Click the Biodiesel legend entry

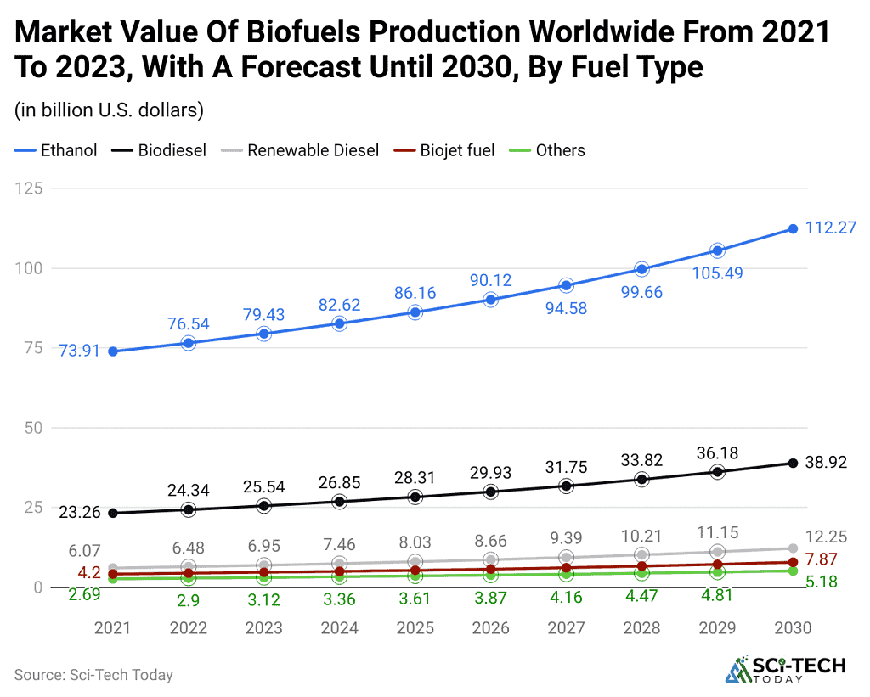tap(159, 150)
